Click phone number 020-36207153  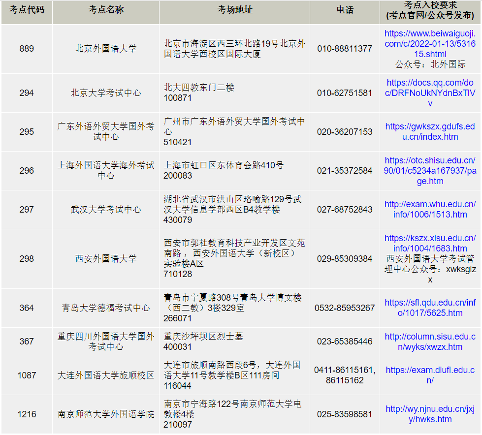(345, 131)
